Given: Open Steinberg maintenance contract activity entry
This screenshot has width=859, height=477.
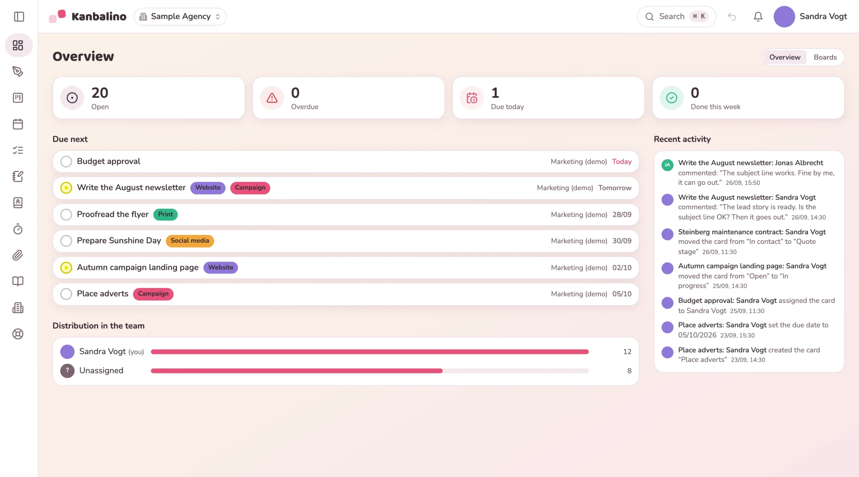Looking at the screenshot, I should click(x=749, y=242).
